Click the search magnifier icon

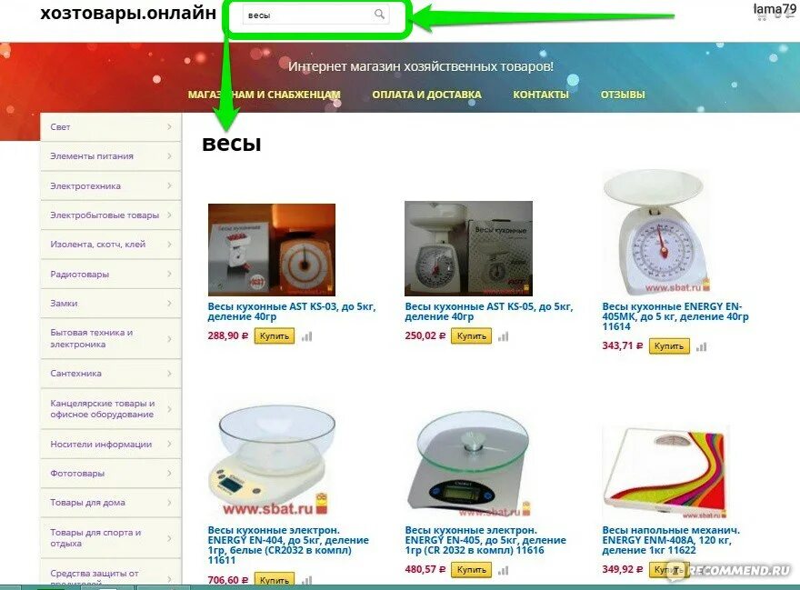[x=379, y=15]
